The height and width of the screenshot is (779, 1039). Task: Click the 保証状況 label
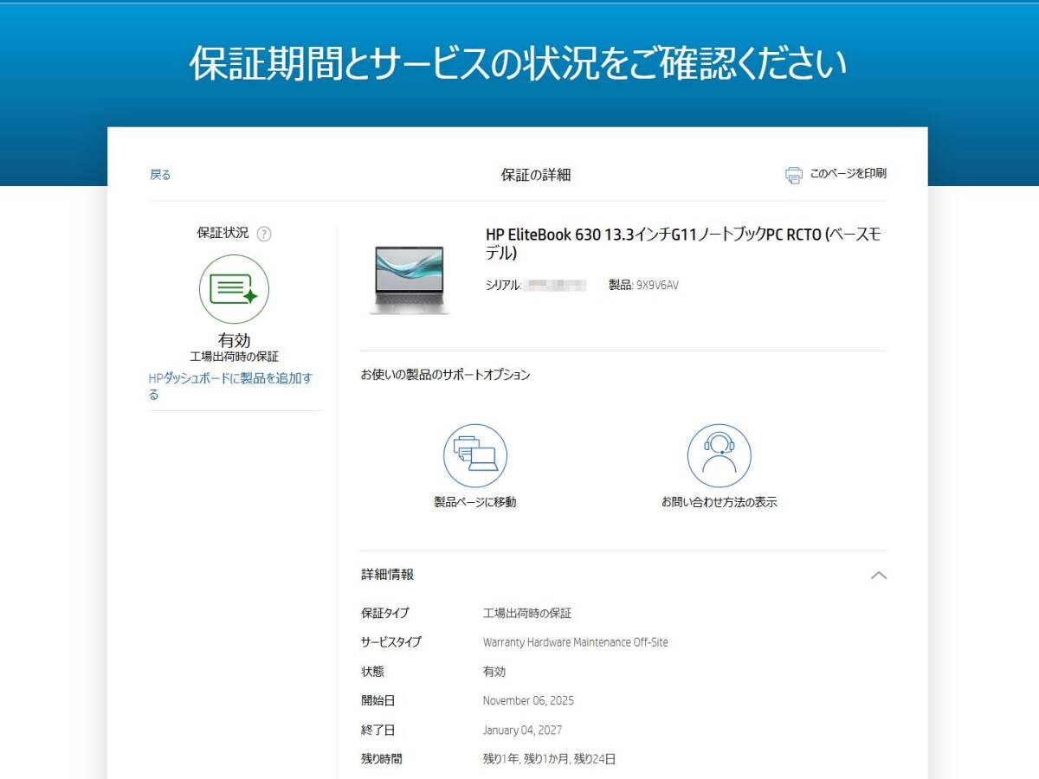(223, 233)
